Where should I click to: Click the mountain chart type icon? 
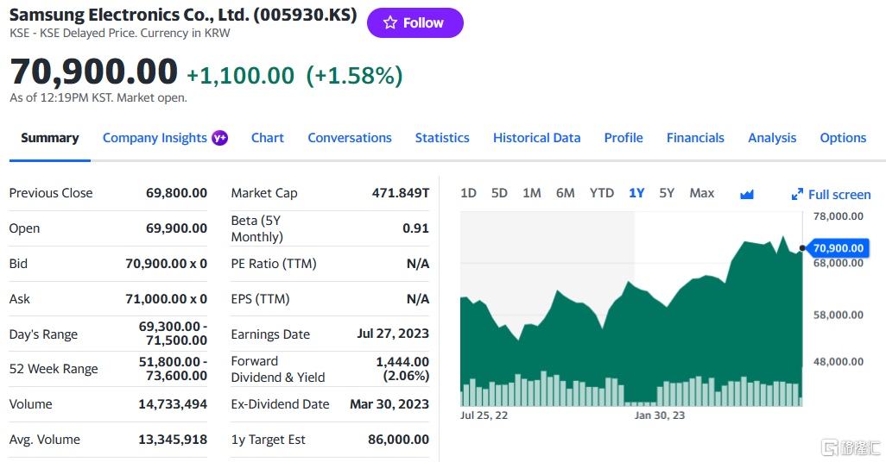(747, 195)
